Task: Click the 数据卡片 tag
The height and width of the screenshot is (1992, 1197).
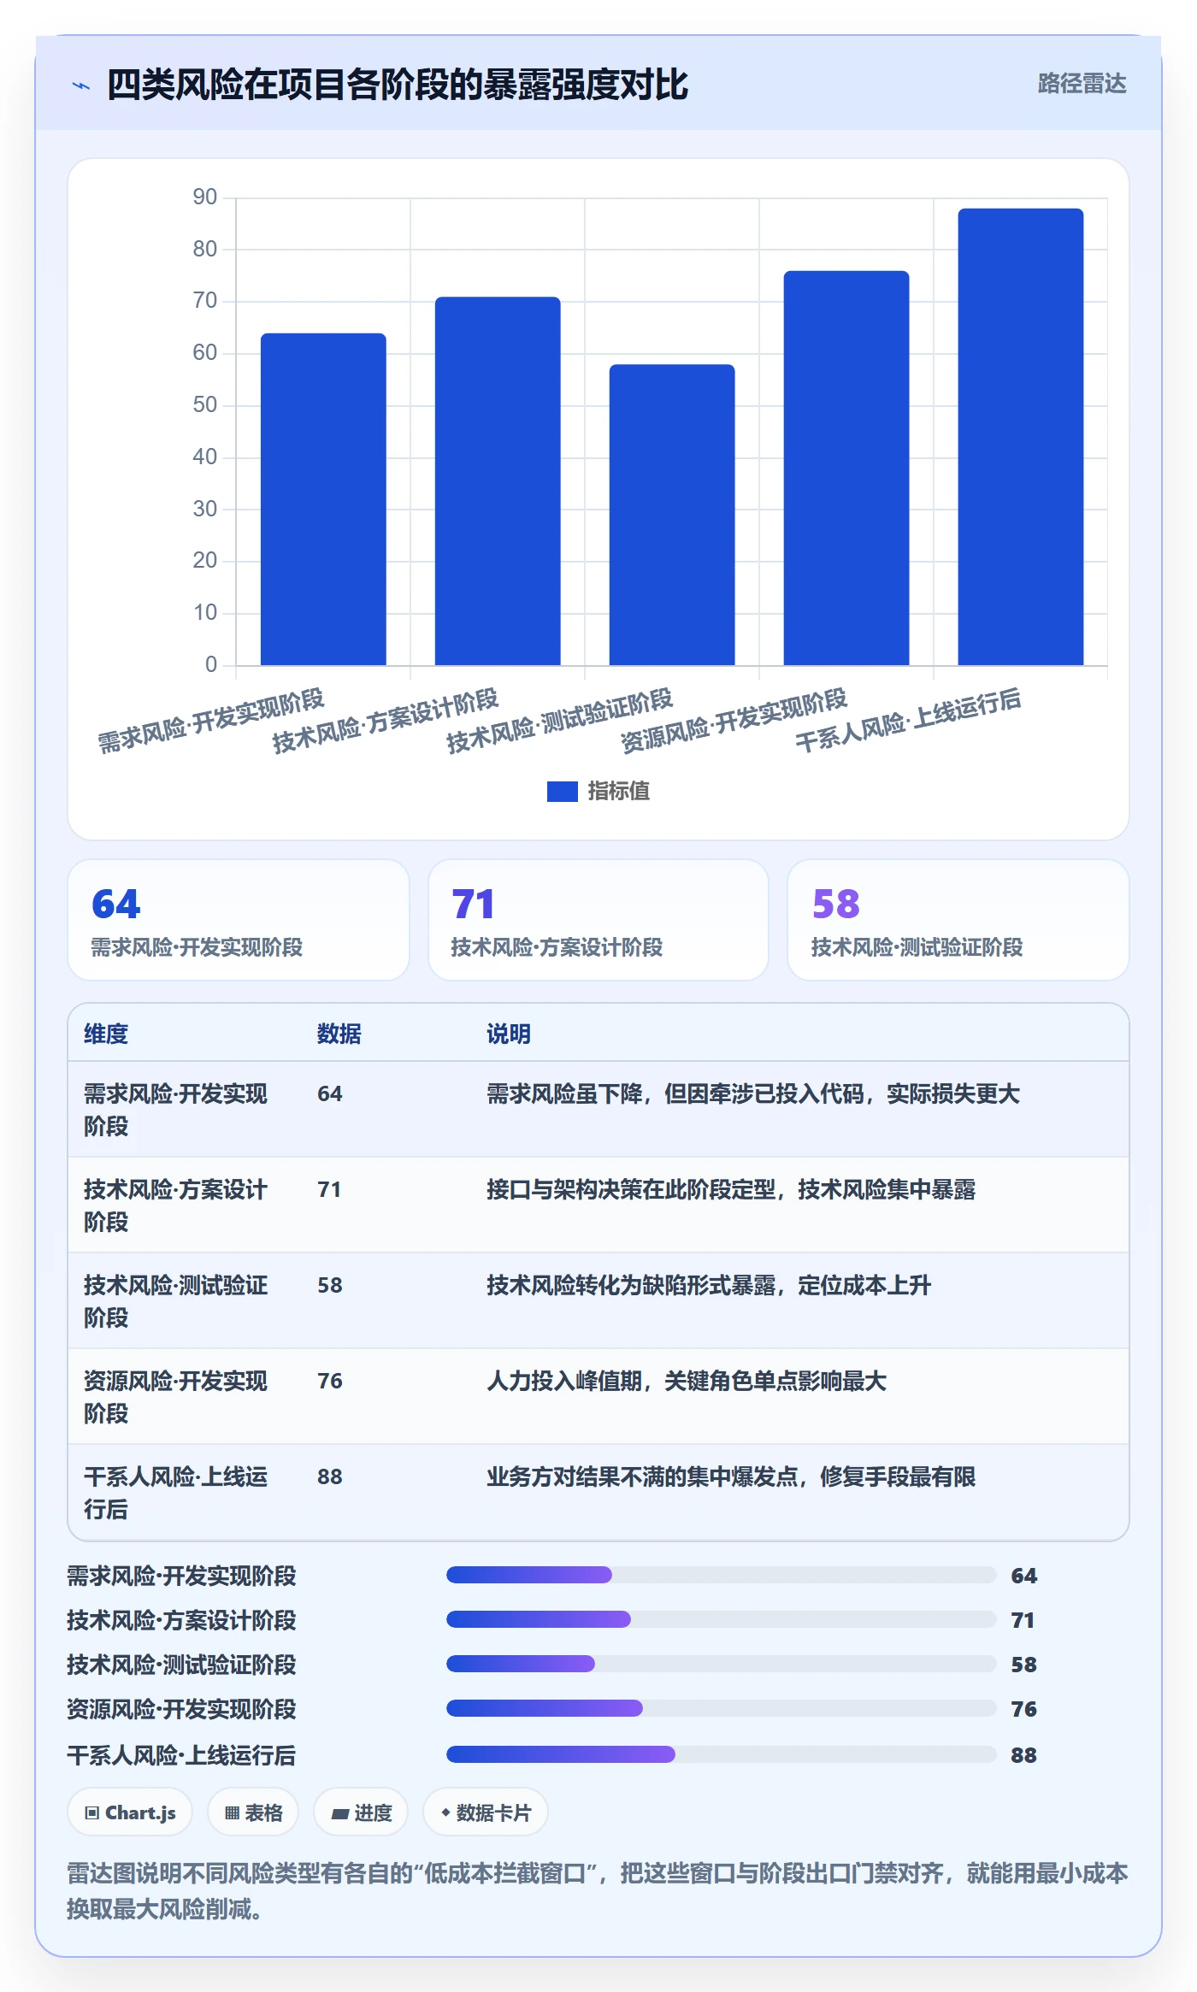Action: (486, 1812)
